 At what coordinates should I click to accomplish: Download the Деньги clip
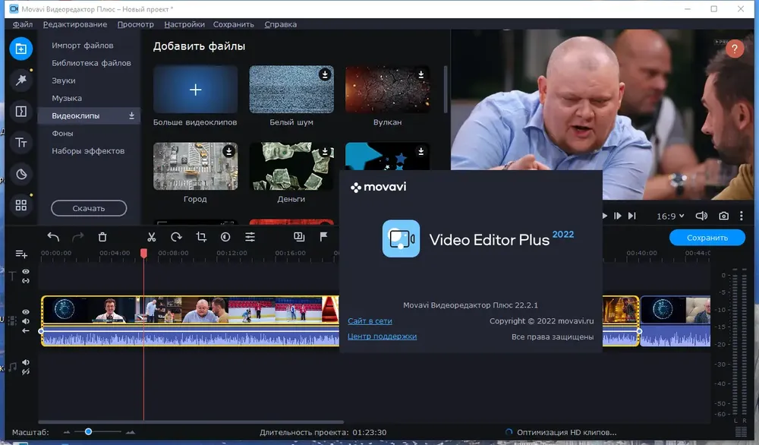point(325,151)
